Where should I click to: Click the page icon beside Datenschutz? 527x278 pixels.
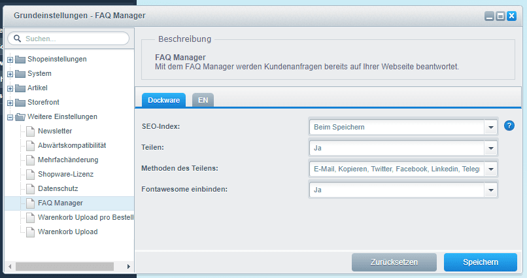30,188
